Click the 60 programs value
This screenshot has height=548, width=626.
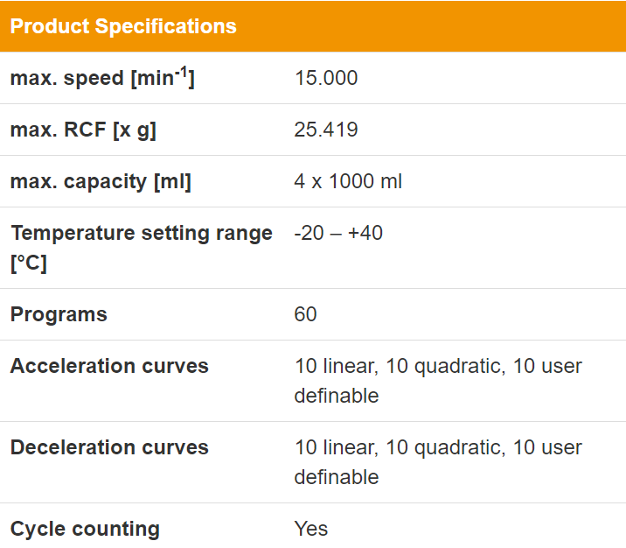305,314
